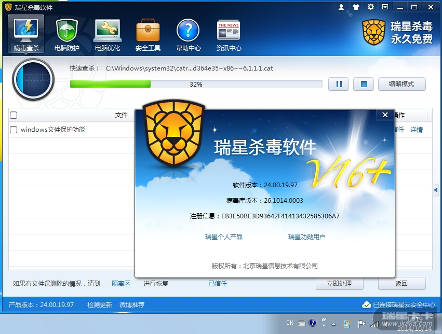Open the 瑞星功勋用户 link
This screenshot has width=442, height=334.
[x=306, y=237]
